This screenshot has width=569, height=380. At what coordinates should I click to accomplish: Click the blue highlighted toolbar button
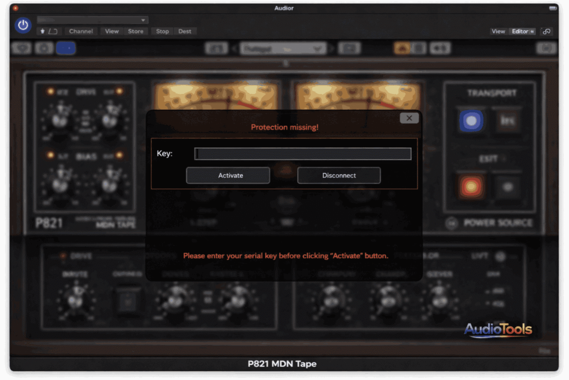point(66,48)
